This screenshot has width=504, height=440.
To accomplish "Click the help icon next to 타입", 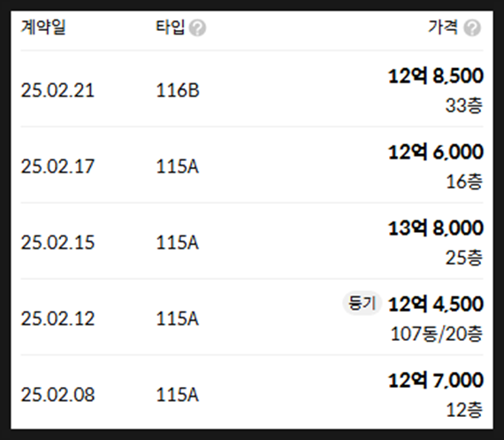I will click(x=197, y=27).
